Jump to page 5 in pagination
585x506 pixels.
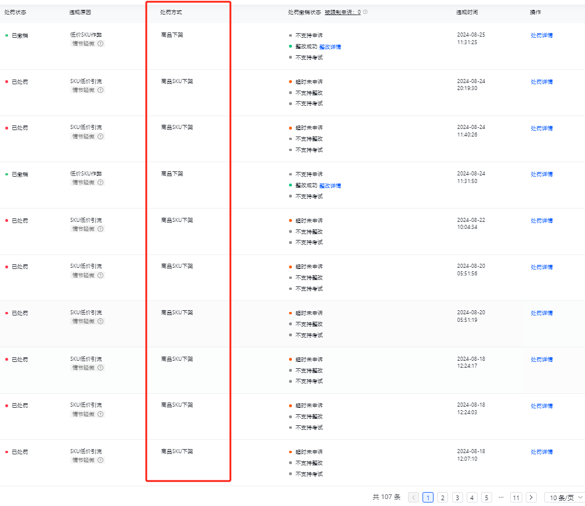486,497
